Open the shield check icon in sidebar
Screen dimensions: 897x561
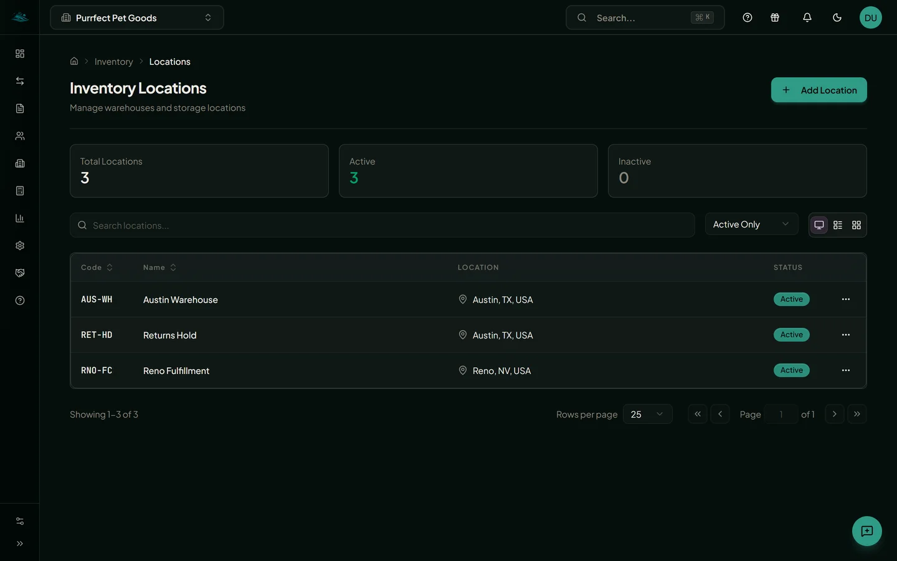click(20, 273)
